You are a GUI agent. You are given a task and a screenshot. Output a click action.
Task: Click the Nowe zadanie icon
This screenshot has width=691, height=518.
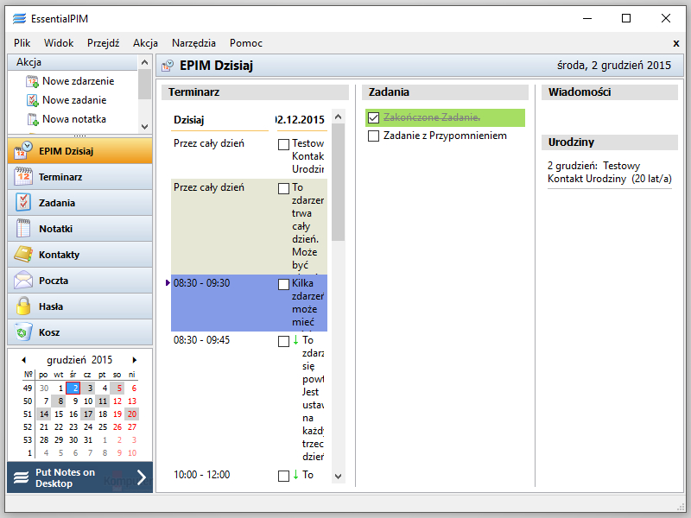(x=33, y=100)
